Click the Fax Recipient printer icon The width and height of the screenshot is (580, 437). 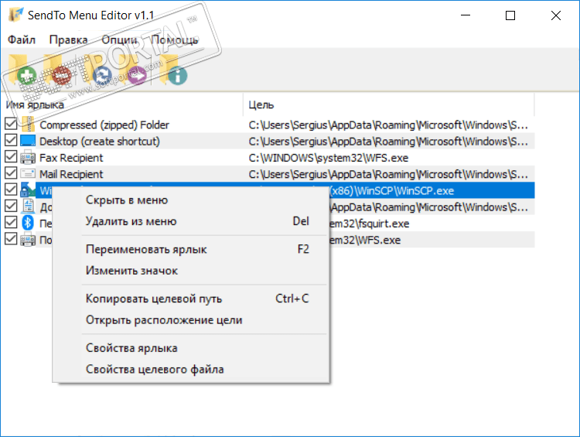click(x=28, y=158)
